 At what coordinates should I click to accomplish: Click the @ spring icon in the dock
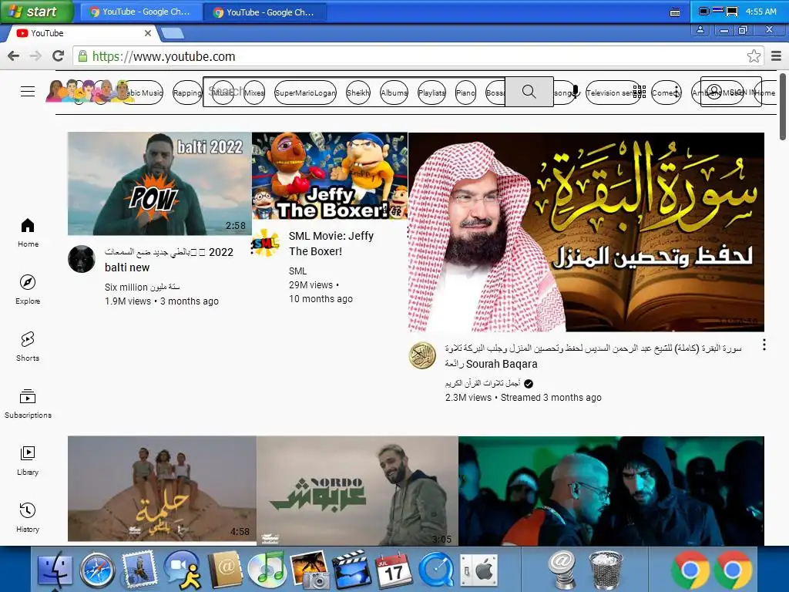click(562, 570)
